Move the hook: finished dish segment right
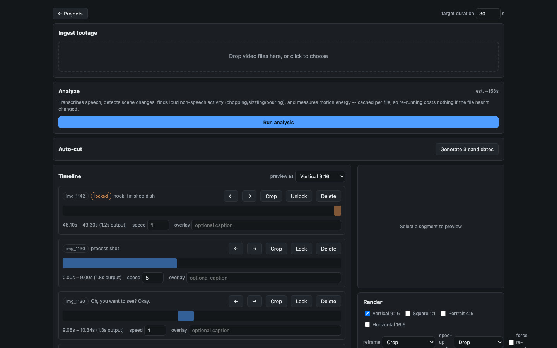557x348 pixels. pyautogui.click(x=249, y=196)
